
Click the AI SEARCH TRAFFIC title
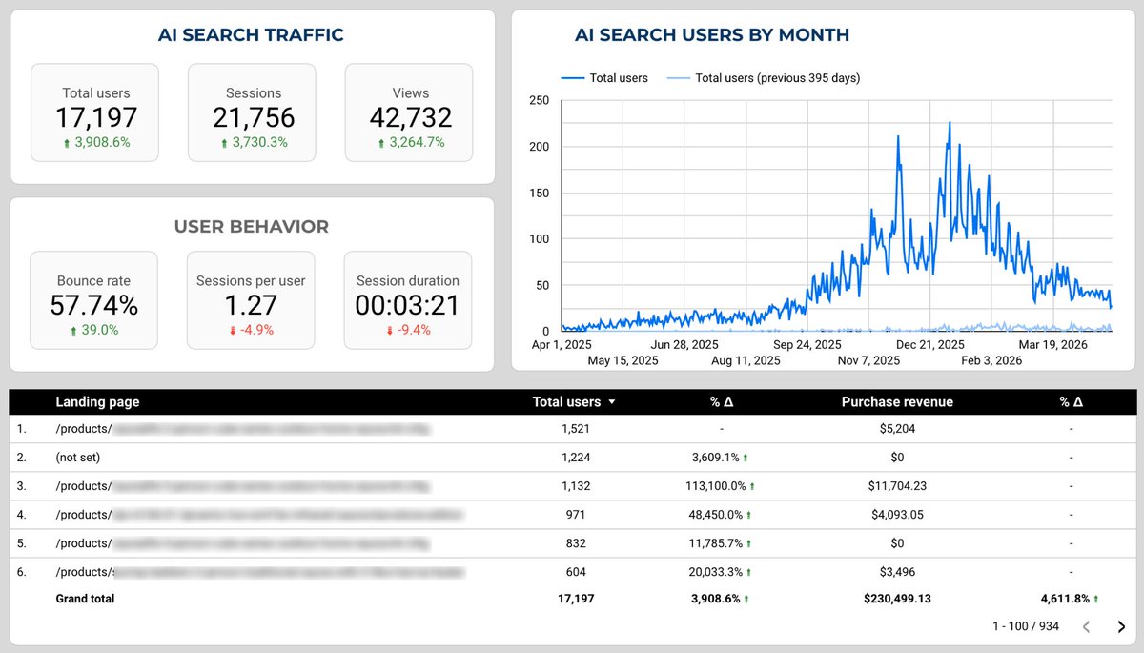pyautogui.click(x=252, y=35)
